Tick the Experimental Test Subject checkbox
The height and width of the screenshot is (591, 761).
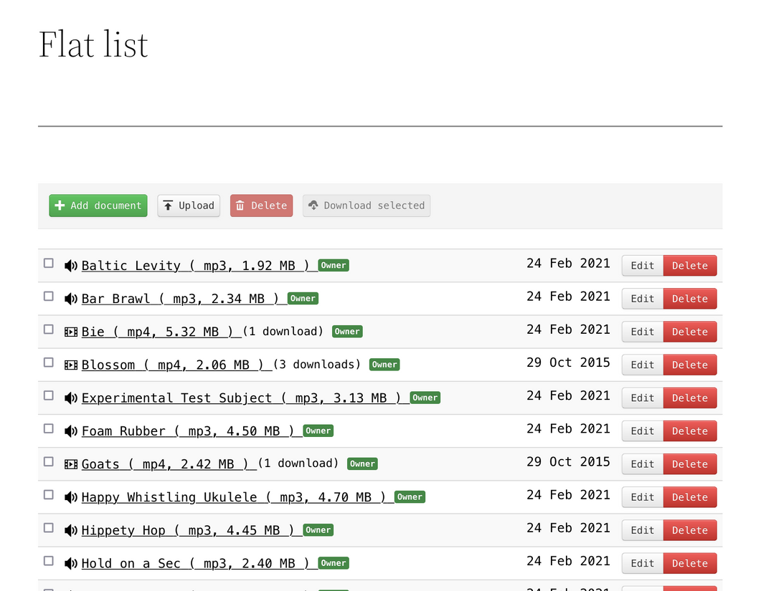(49, 395)
